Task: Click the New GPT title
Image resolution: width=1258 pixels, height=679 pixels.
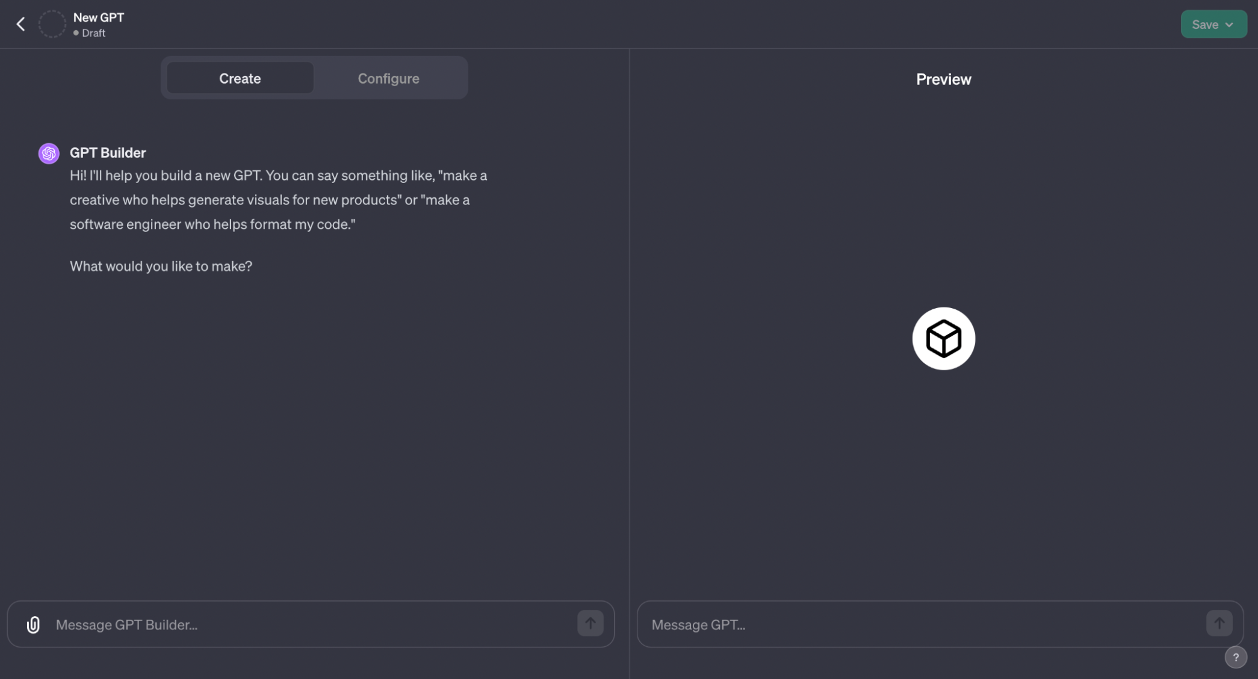Action: tap(98, 18)
